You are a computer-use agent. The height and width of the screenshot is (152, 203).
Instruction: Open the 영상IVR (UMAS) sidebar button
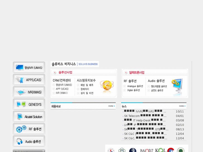29,67
